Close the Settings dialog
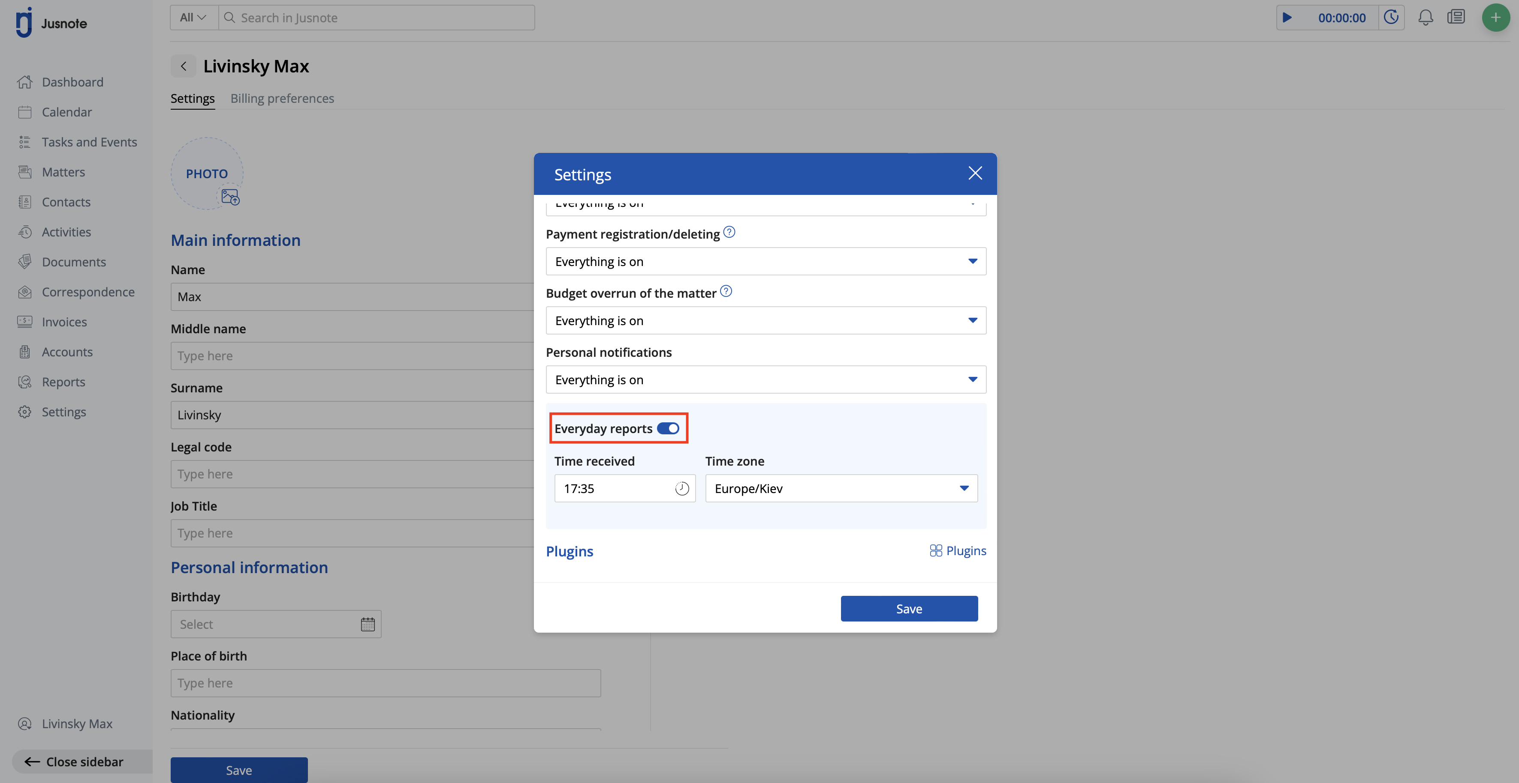Viewport: 1519px width, 783px height. tap(975, 173)
